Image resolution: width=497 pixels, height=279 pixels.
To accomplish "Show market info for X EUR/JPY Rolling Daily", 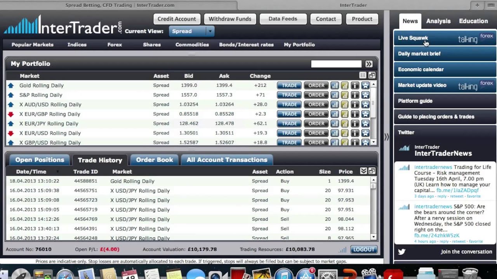I will [355, 124].
